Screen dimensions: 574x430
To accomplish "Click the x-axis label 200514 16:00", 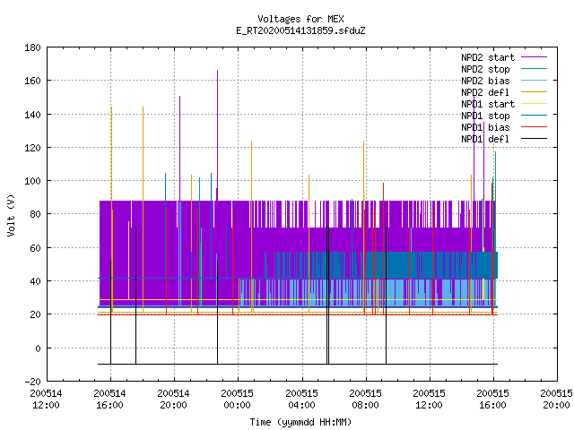I will 109,400.
